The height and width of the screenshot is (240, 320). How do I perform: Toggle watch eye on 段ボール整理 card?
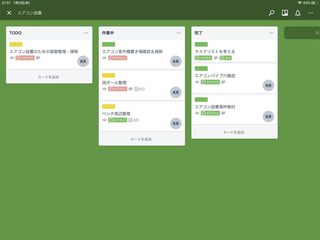(105, 89)
